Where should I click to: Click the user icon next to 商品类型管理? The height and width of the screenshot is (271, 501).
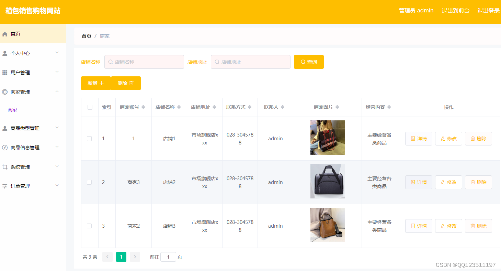click(5, 128)
